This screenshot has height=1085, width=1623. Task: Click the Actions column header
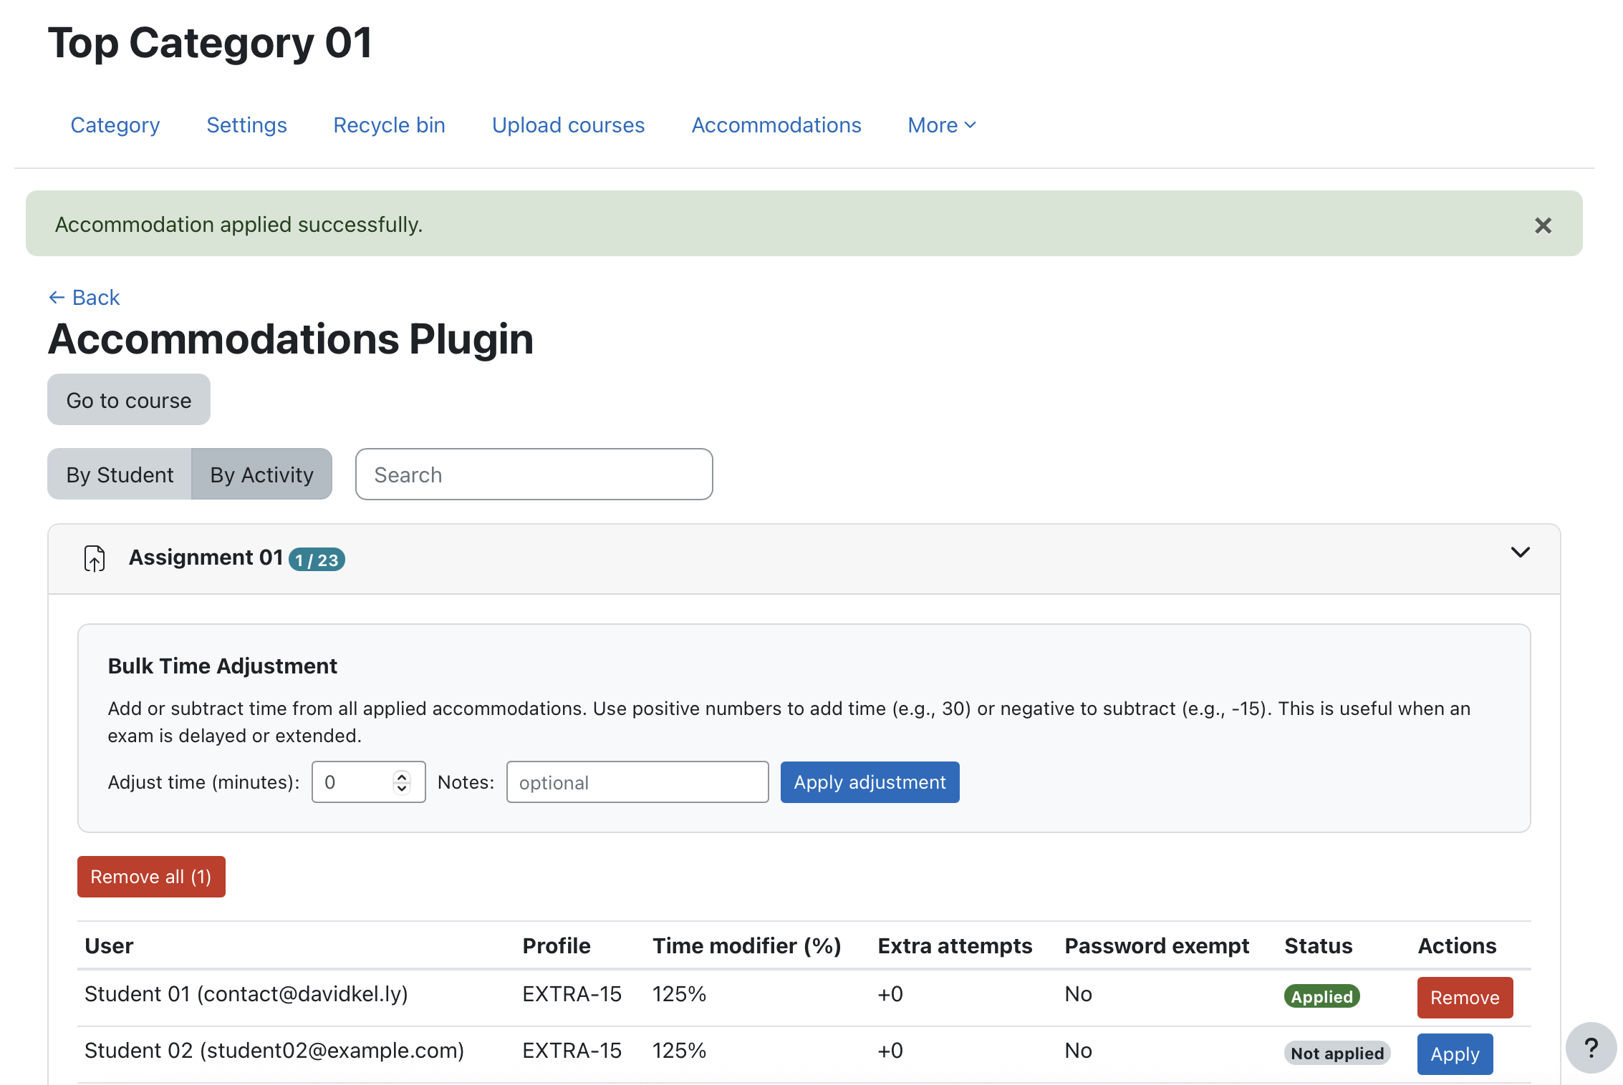pyautogui.click(x=1457, y=945)
